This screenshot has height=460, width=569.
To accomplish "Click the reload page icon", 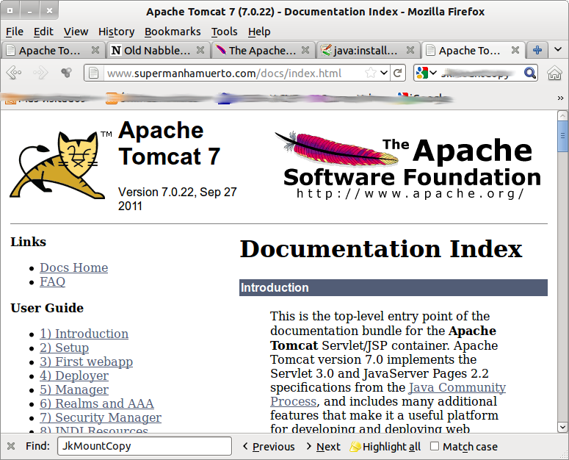I will click(397, 73).
